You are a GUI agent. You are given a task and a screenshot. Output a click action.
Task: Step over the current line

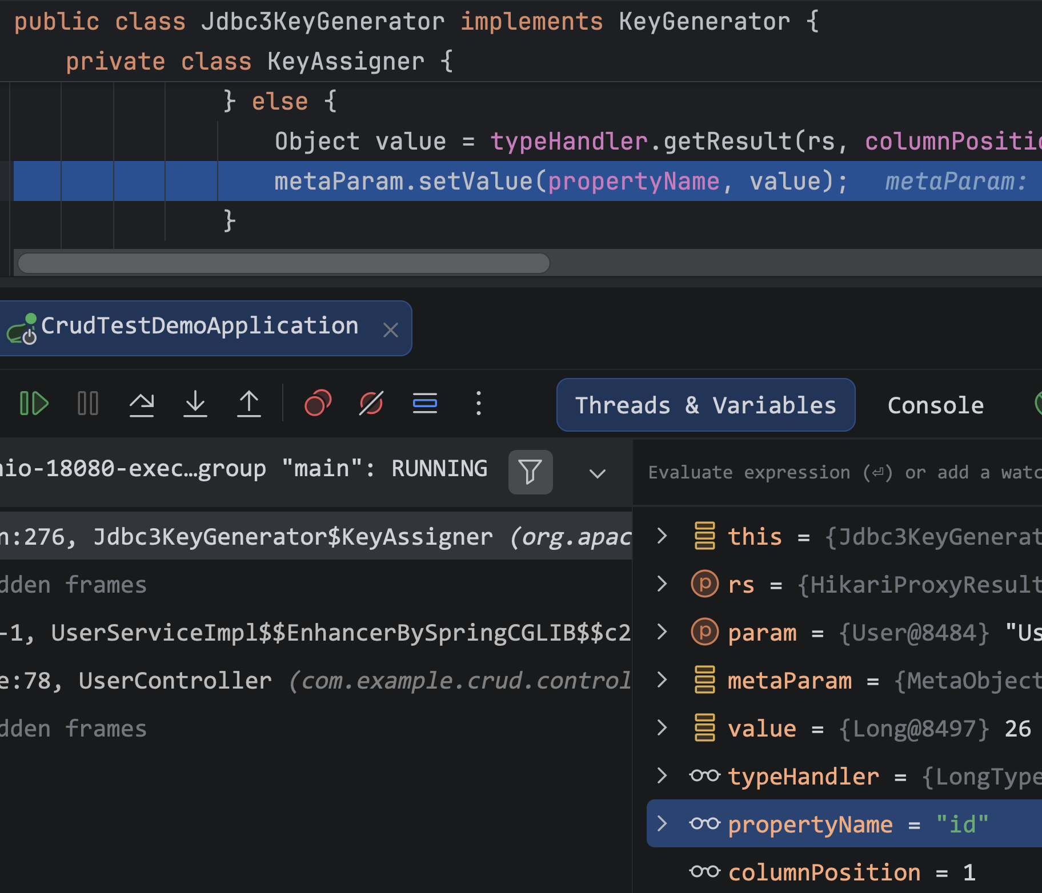[142, 404]
